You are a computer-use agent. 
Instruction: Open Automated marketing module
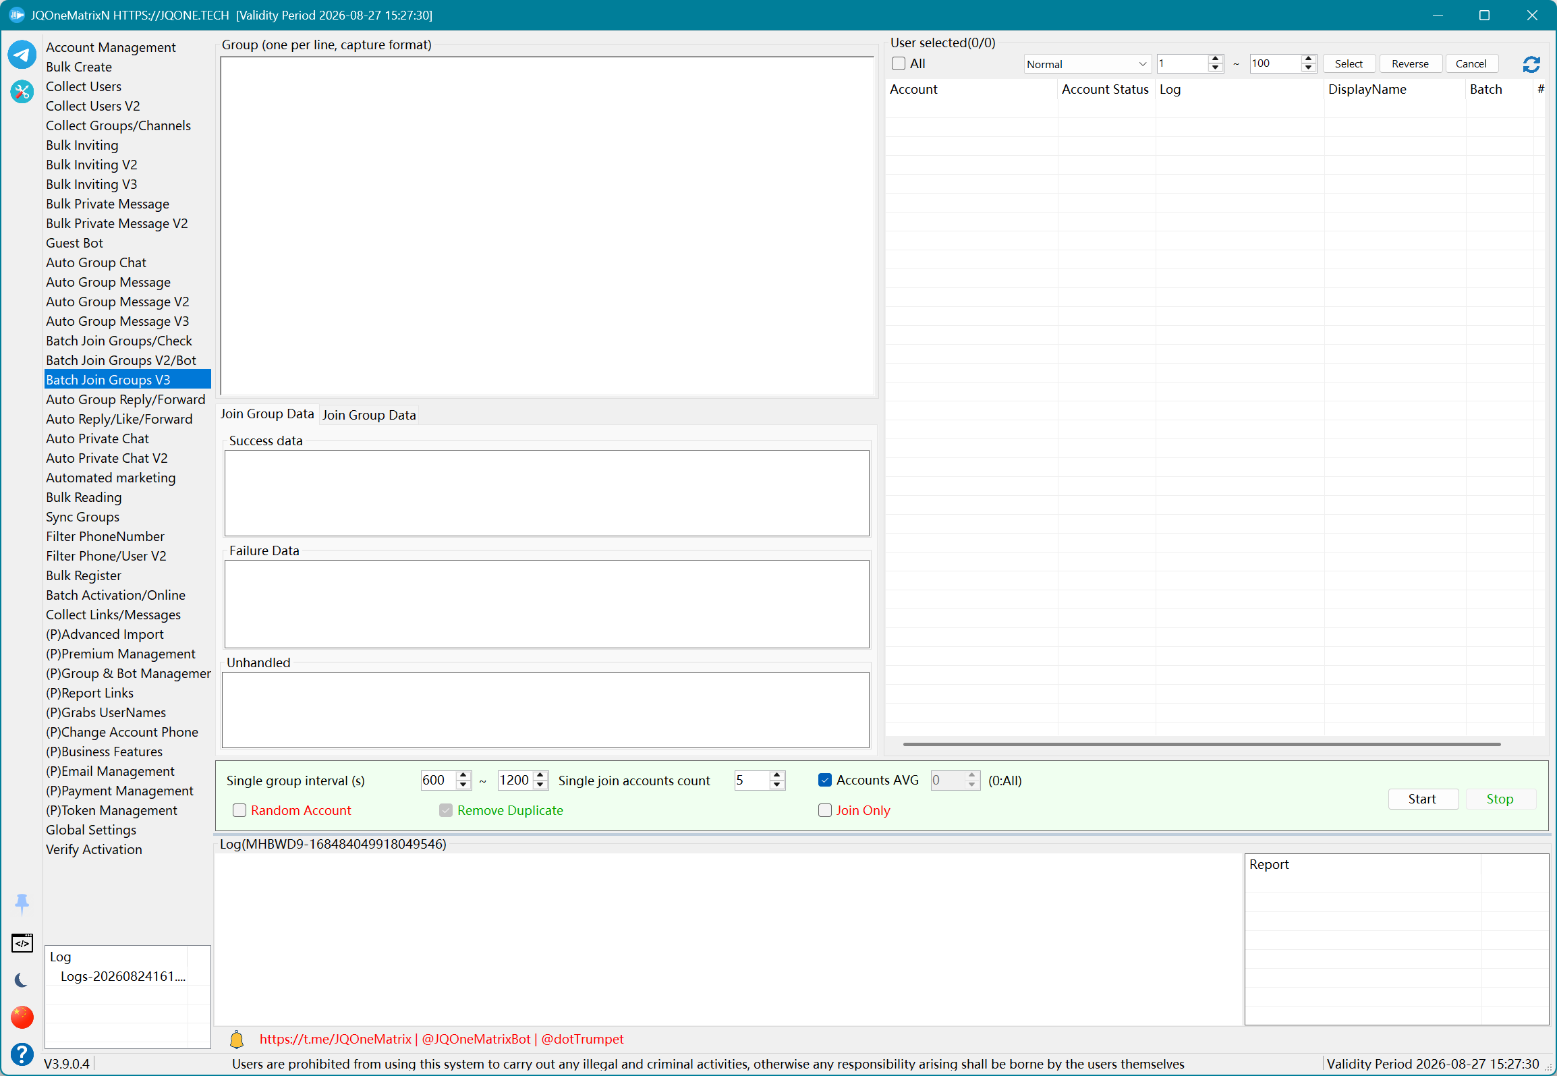click(111, 478)
